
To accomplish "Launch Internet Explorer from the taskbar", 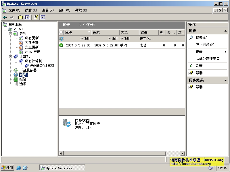I will pos(18,167).
